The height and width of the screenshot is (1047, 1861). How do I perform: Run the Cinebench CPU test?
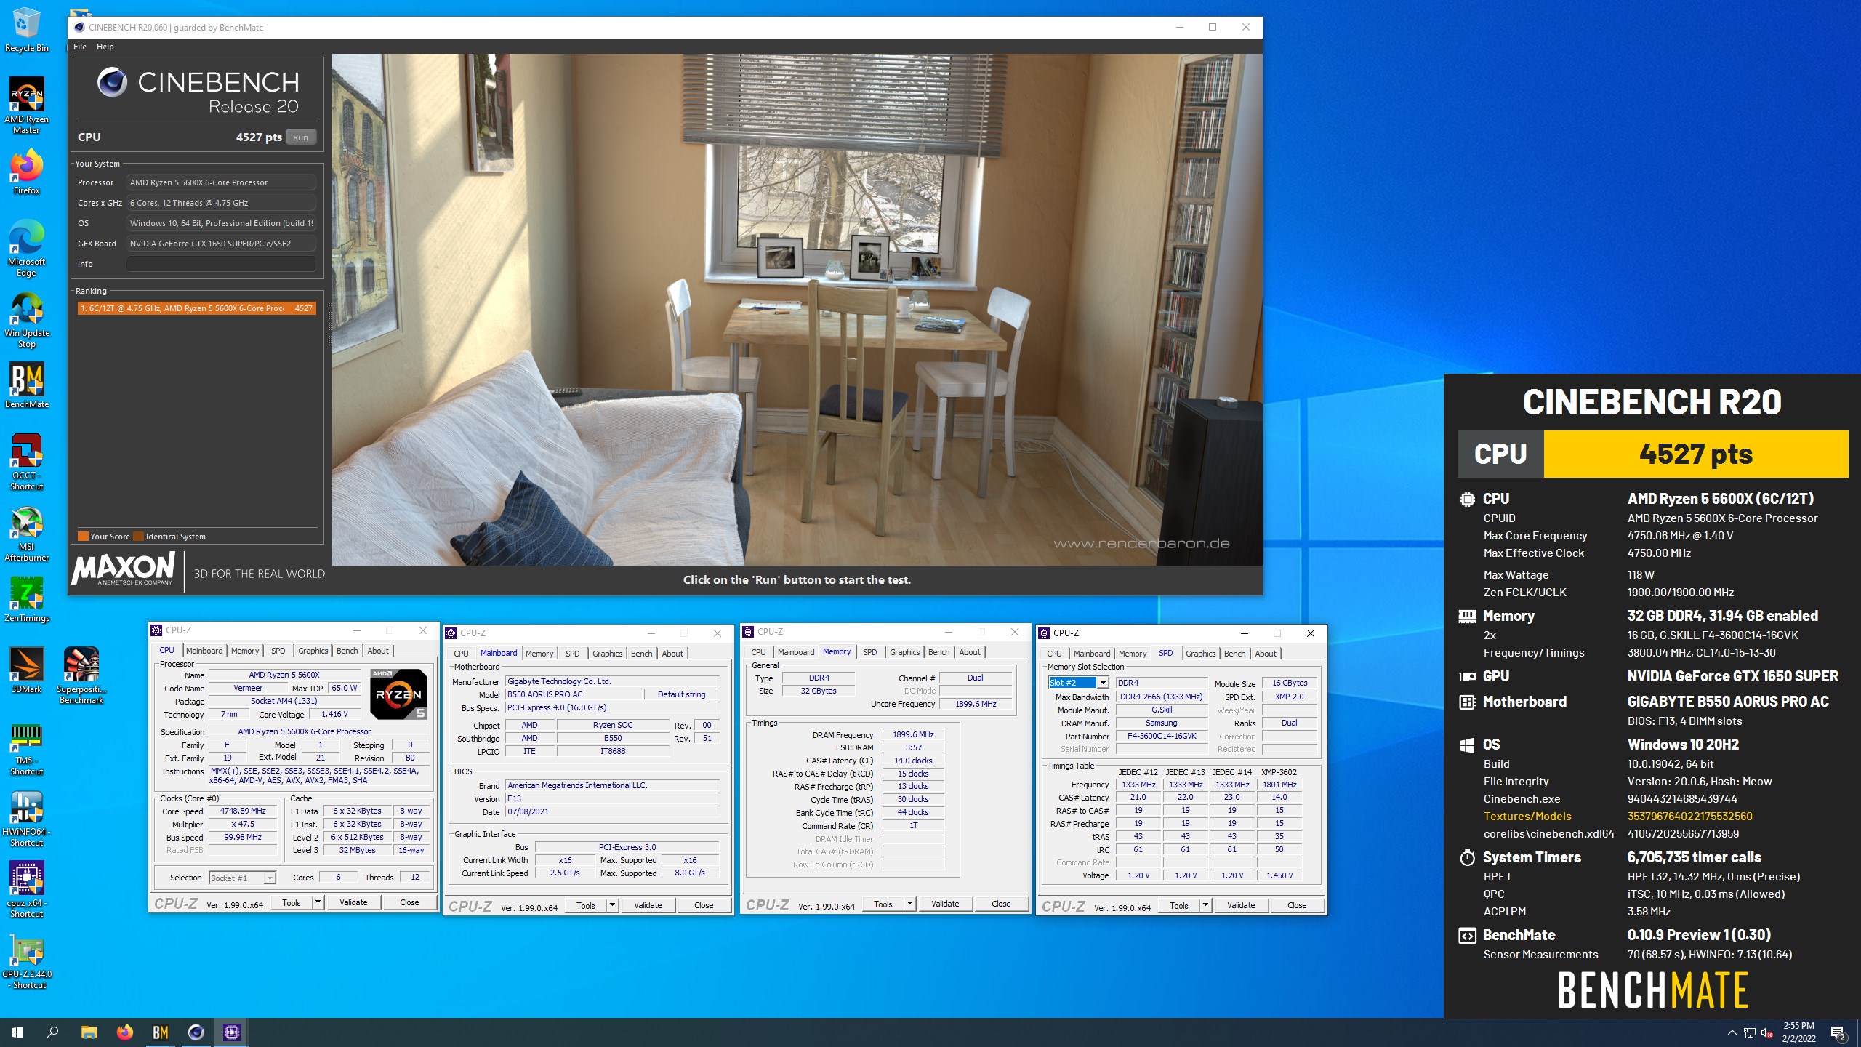coord(300,137)
